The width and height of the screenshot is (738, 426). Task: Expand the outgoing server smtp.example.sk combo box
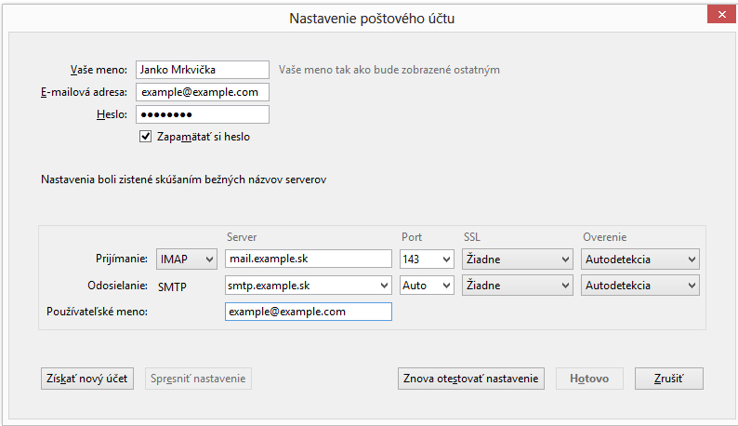coord(308,286)
